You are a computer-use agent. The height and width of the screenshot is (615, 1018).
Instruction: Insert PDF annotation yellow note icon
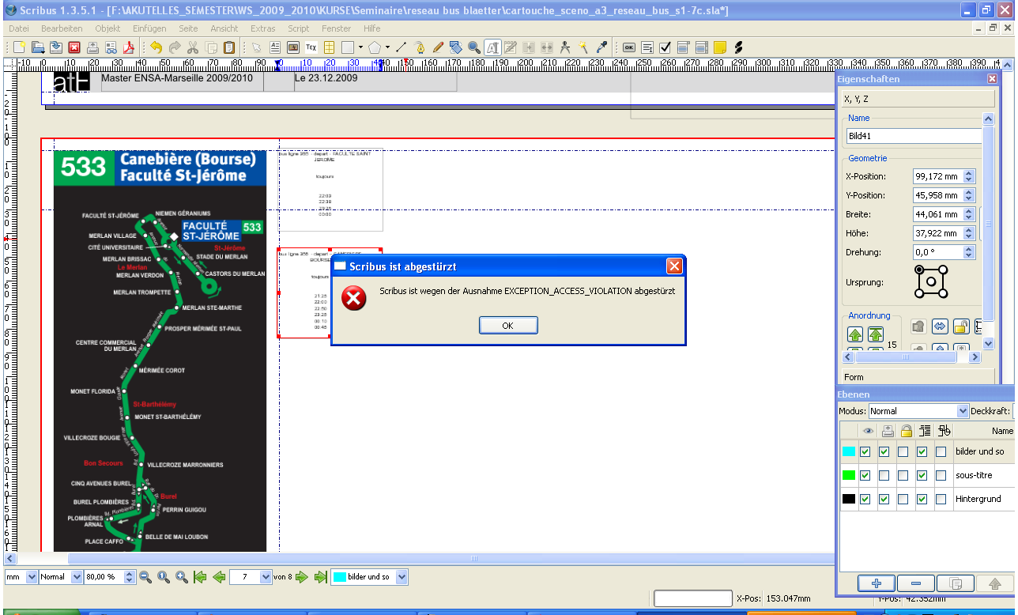pos(720,47)
